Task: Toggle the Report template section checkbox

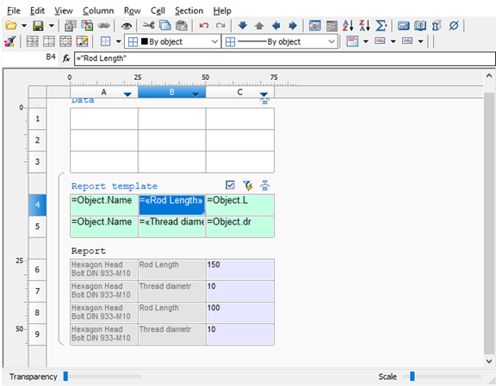Action: point(230,185)
